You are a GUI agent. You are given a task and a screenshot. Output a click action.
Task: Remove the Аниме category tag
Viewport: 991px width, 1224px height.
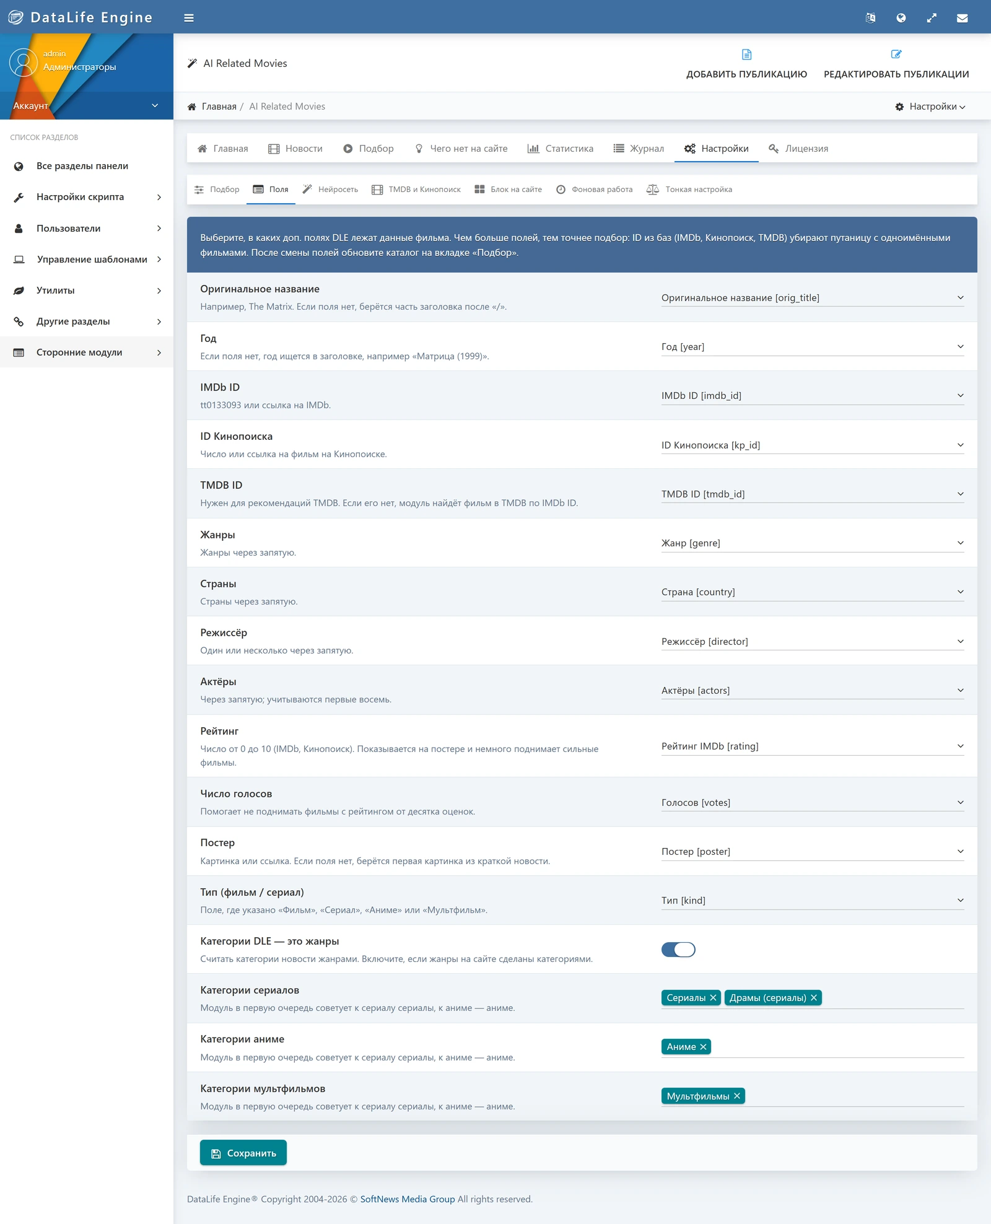pyautogui.click(x=703, y=1047)
